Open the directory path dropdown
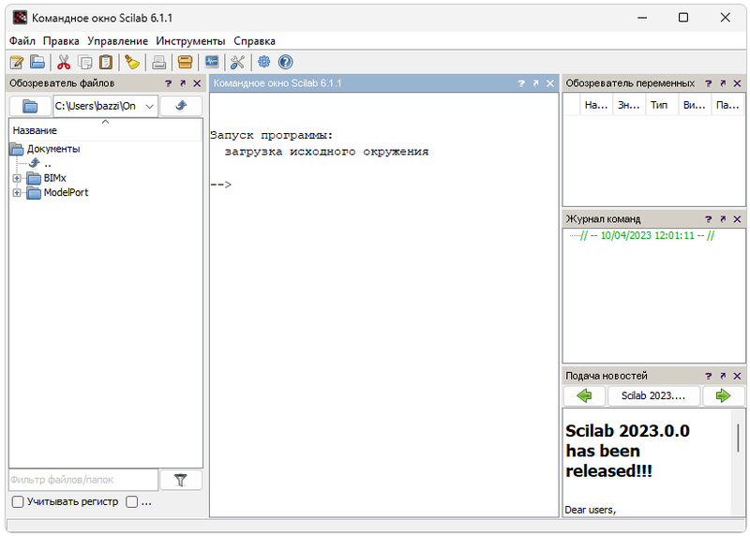 point(150,106)
